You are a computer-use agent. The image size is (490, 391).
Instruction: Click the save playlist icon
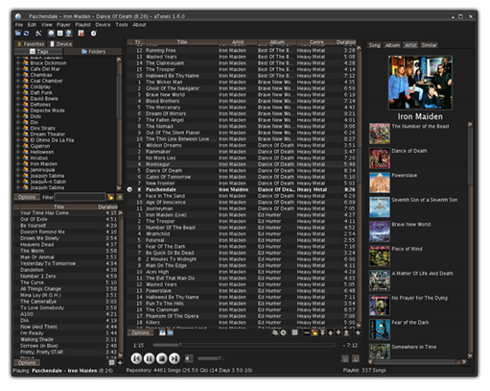[x=162, y=332]
